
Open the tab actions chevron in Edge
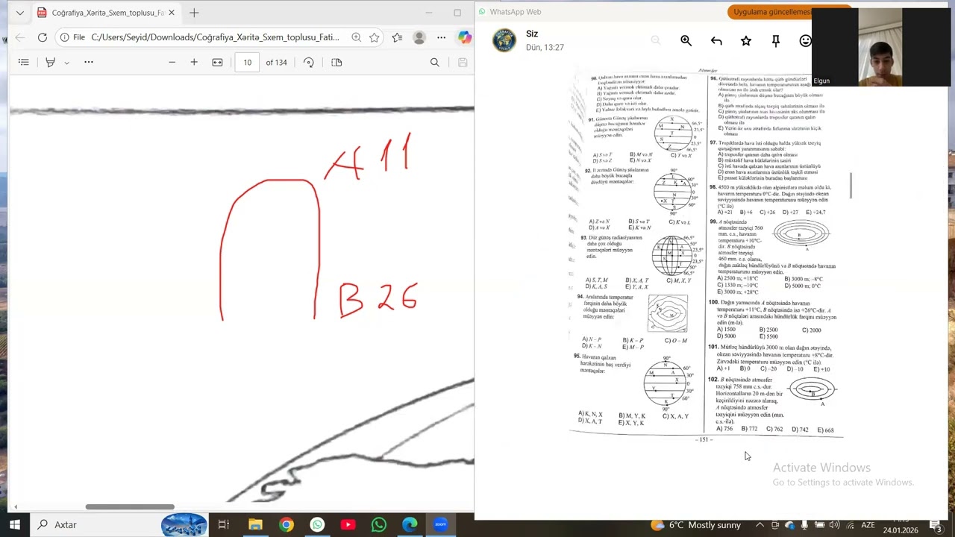[20, 13]
